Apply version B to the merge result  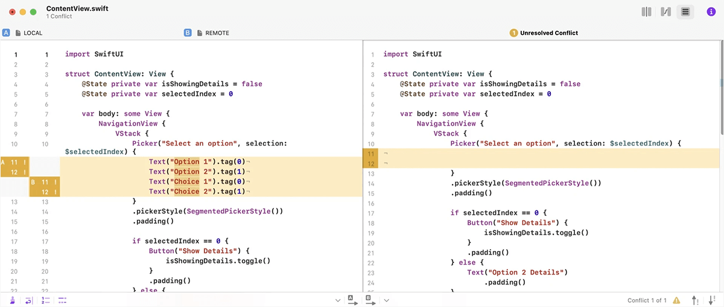pyautogui.click(x=370, y=300)
